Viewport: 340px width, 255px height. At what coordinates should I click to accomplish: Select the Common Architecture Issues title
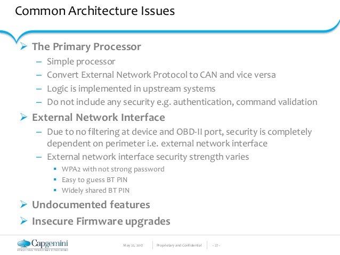[x=95, y=11]
